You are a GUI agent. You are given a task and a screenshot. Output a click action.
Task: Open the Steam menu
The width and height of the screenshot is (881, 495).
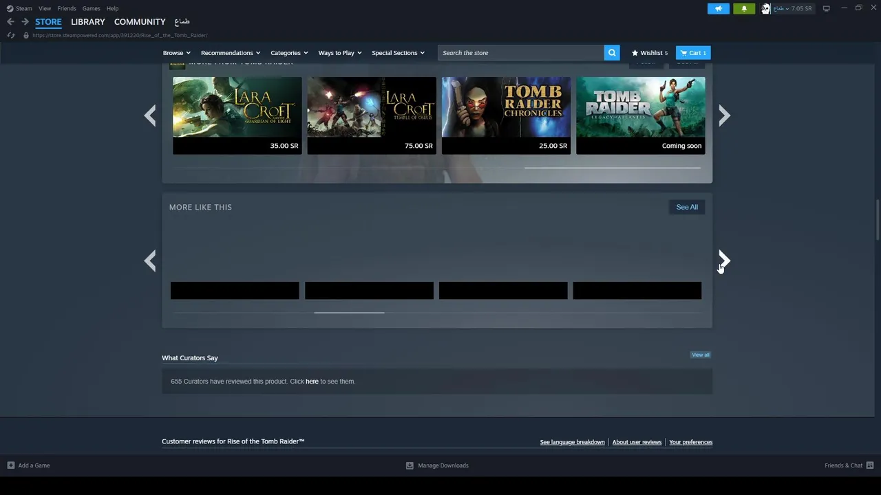[x=24, y=8]
